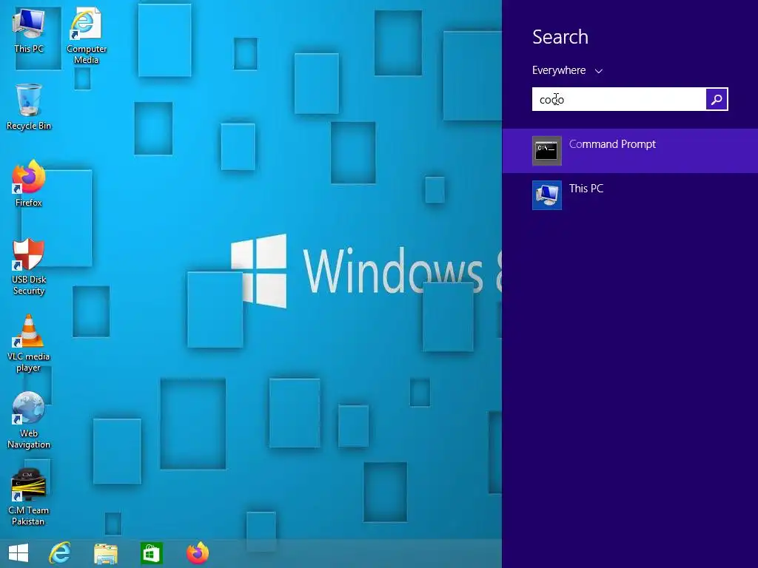
Task: Open the This PC desktop icon
Action: click(29, 31)
